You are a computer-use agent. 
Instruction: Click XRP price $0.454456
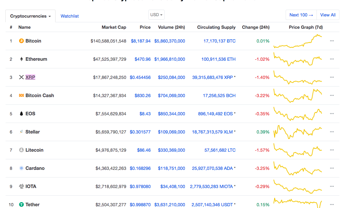coord(140,77)
